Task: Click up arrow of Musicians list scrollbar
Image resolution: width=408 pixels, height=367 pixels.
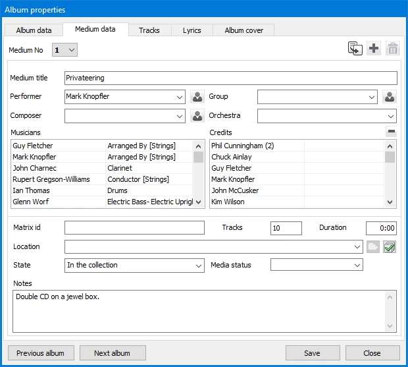Action: coord(198,146)
